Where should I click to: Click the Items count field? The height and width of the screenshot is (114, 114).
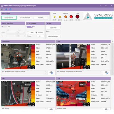(x=57, y=31)
